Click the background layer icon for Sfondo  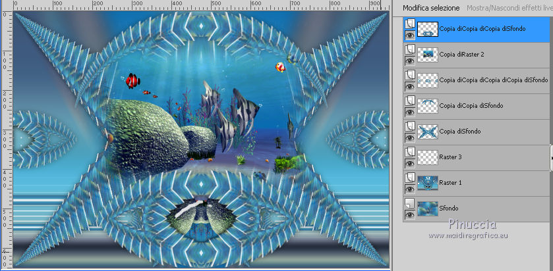tap(410, 203)
